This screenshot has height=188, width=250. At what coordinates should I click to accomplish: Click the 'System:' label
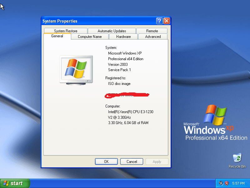click(111, 48)
